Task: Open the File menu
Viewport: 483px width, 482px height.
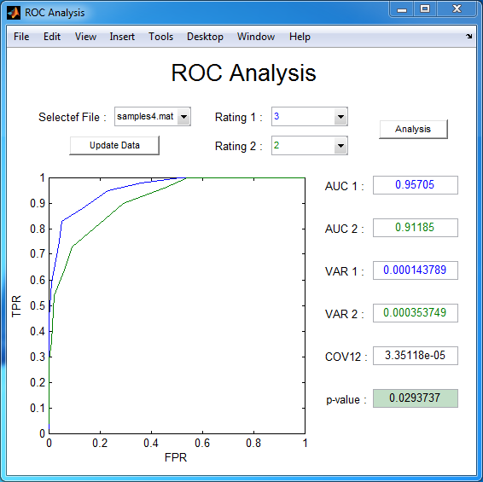Action: point(21,37)
